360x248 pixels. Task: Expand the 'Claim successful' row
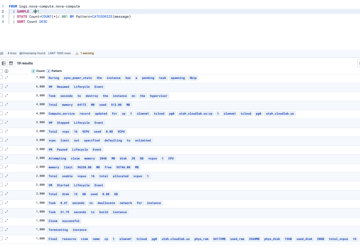pyautogui.click(x=7, y=220)
